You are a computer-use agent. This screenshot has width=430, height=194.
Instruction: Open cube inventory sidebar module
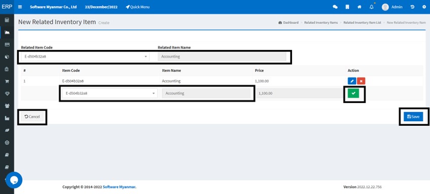[7, 57]
